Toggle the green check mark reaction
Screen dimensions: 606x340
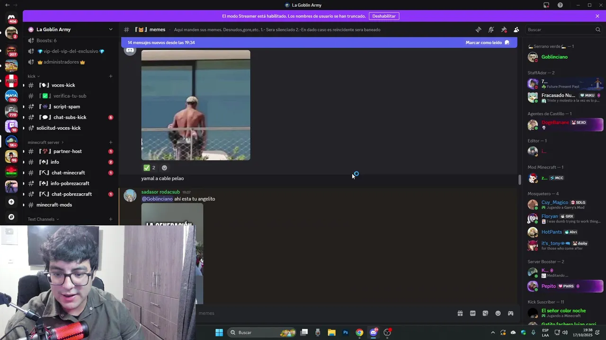pyautogui.click(x=150, y=168)
